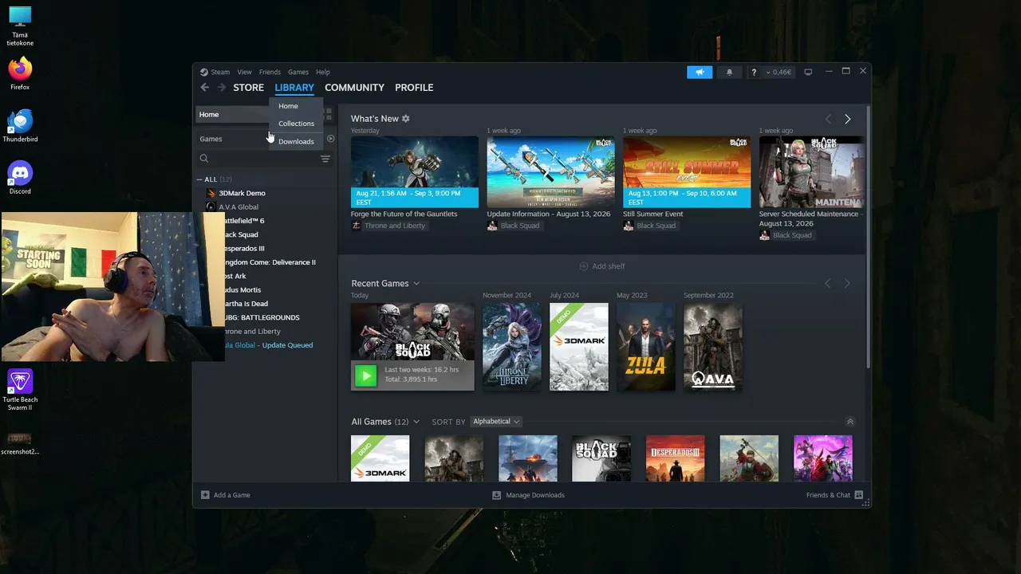Click the ready-to-play filter icon beside Games
This screenshot has height=574, width=1021.
[330, 139]
